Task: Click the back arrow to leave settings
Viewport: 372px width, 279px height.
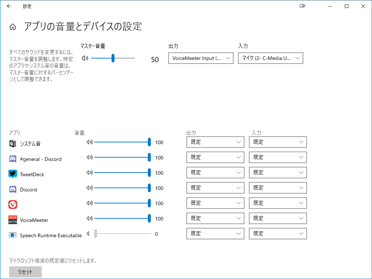Action: (9, 6)
